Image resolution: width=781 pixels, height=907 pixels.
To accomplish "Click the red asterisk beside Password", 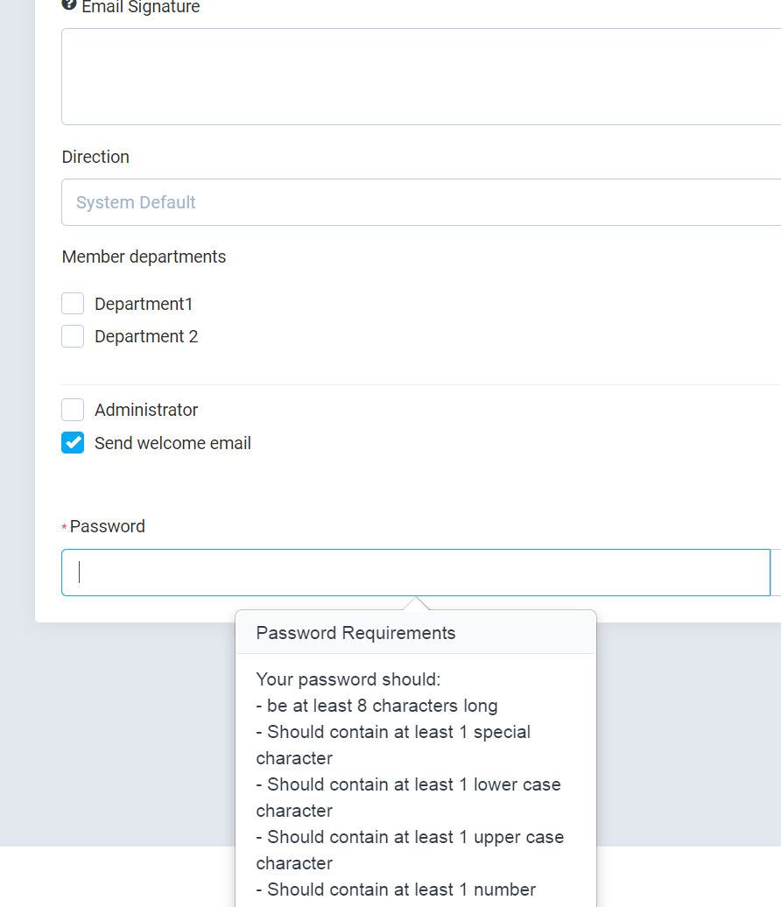I will [x=63, y=527].
